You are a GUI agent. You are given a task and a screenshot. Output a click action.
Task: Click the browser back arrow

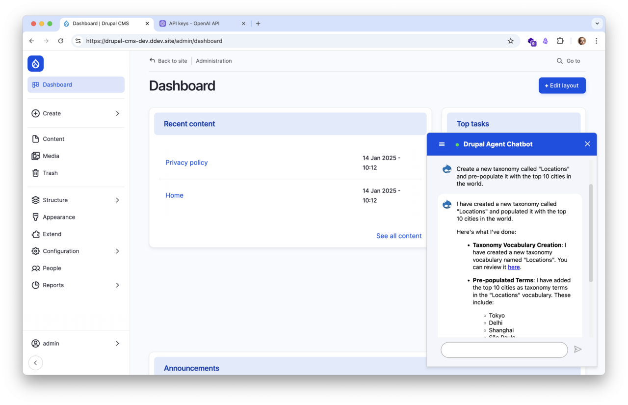[32, 41]
